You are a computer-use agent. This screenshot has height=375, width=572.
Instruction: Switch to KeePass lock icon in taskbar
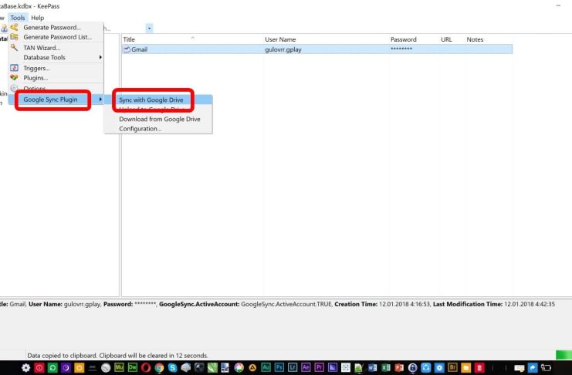412,368
